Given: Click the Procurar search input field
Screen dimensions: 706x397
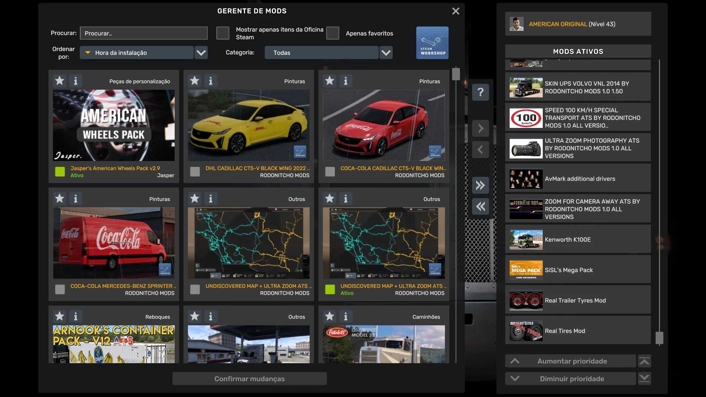Looking at the screenshot, I should tap(144, 33).
